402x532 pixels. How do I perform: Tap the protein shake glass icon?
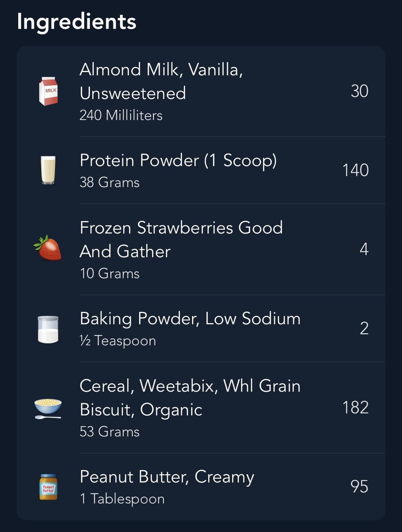coord(48,170)
